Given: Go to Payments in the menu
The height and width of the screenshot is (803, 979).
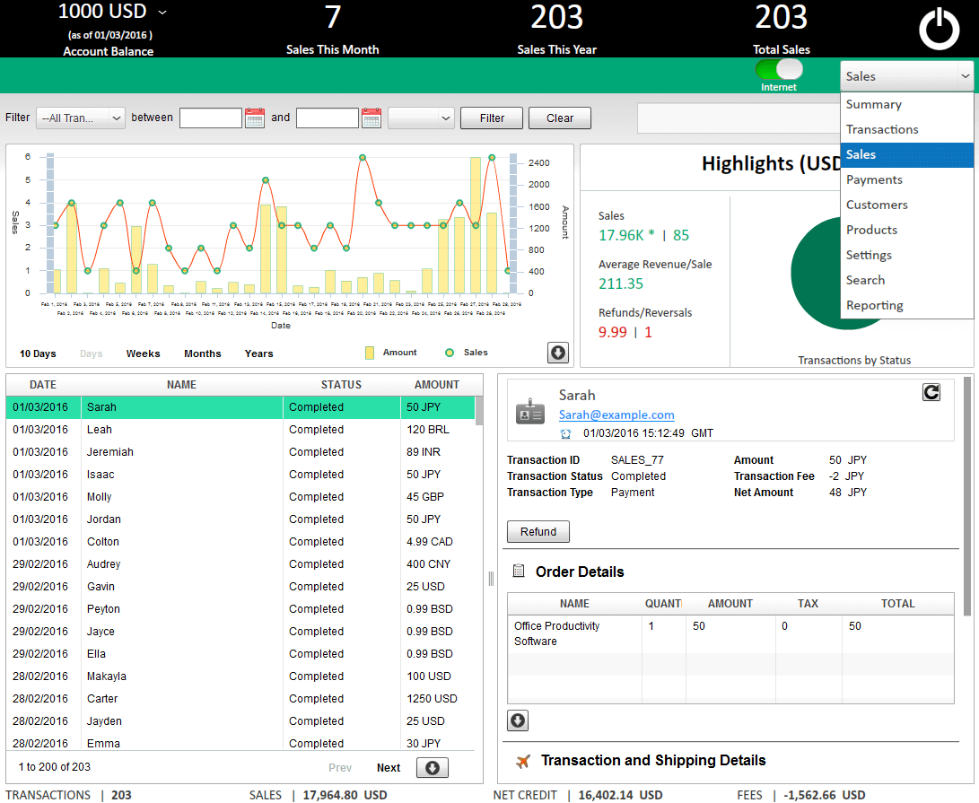Looking at the screenshot, I should [906, 179].
